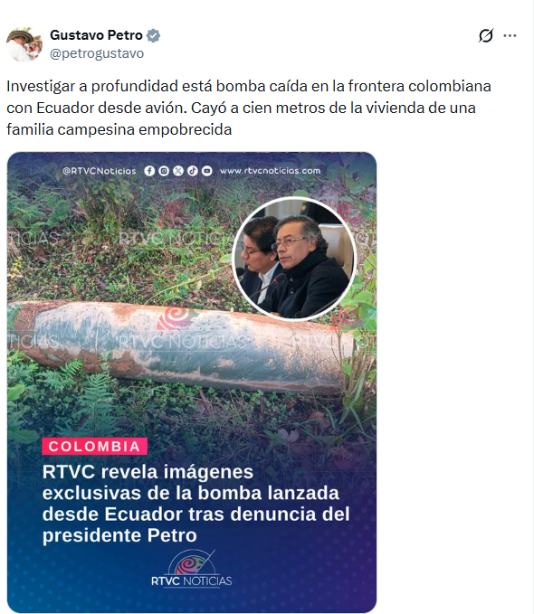Viewport: 534px width, 614px height.
Task: Click the Gustavo Petro display name
Action: [96, 35]
